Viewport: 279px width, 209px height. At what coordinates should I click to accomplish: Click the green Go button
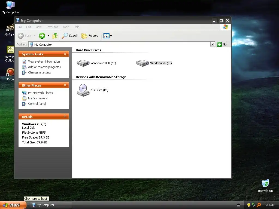point(222,44)
